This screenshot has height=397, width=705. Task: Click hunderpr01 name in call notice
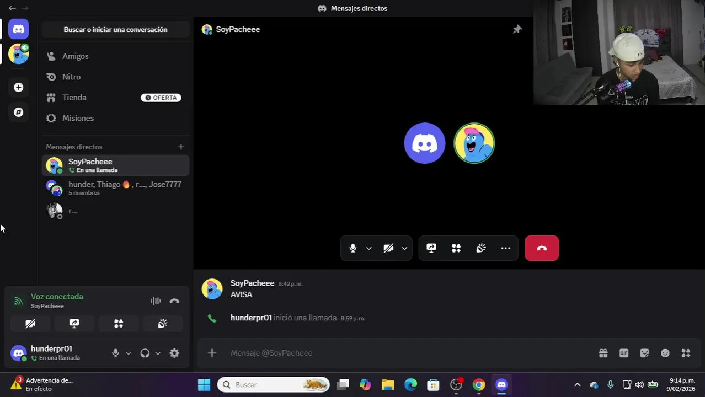[251, 318]
